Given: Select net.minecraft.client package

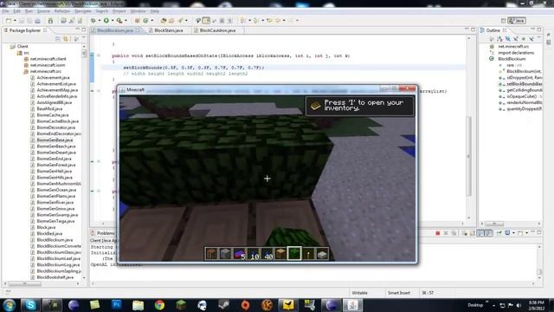Looking at the screenshot, I should pos(48,59).
